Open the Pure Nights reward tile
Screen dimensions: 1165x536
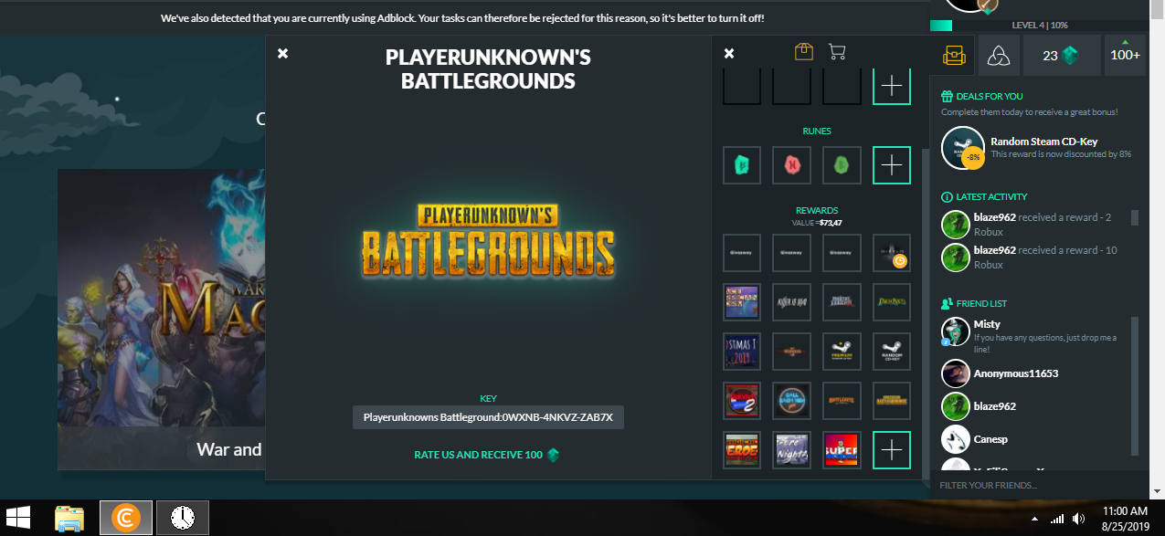point(791,449)
